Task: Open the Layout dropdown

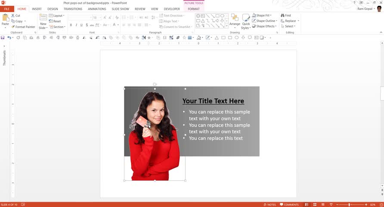Action: click(57, 16)
